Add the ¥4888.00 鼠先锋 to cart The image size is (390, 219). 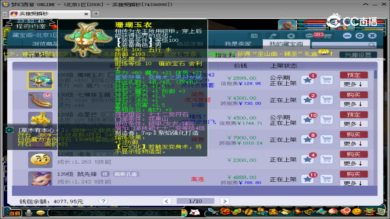pyautogui.click(x=327, y=179)
